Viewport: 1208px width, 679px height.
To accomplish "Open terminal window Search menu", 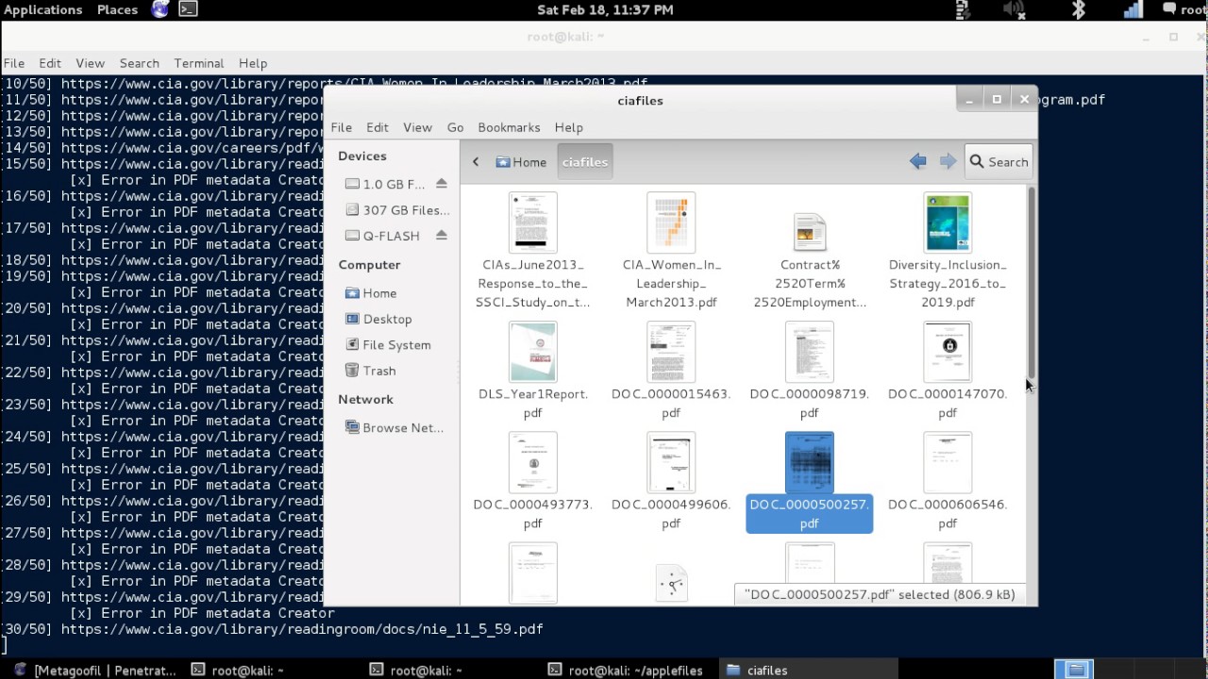I will pyautogui.click(x=139, y=63).
